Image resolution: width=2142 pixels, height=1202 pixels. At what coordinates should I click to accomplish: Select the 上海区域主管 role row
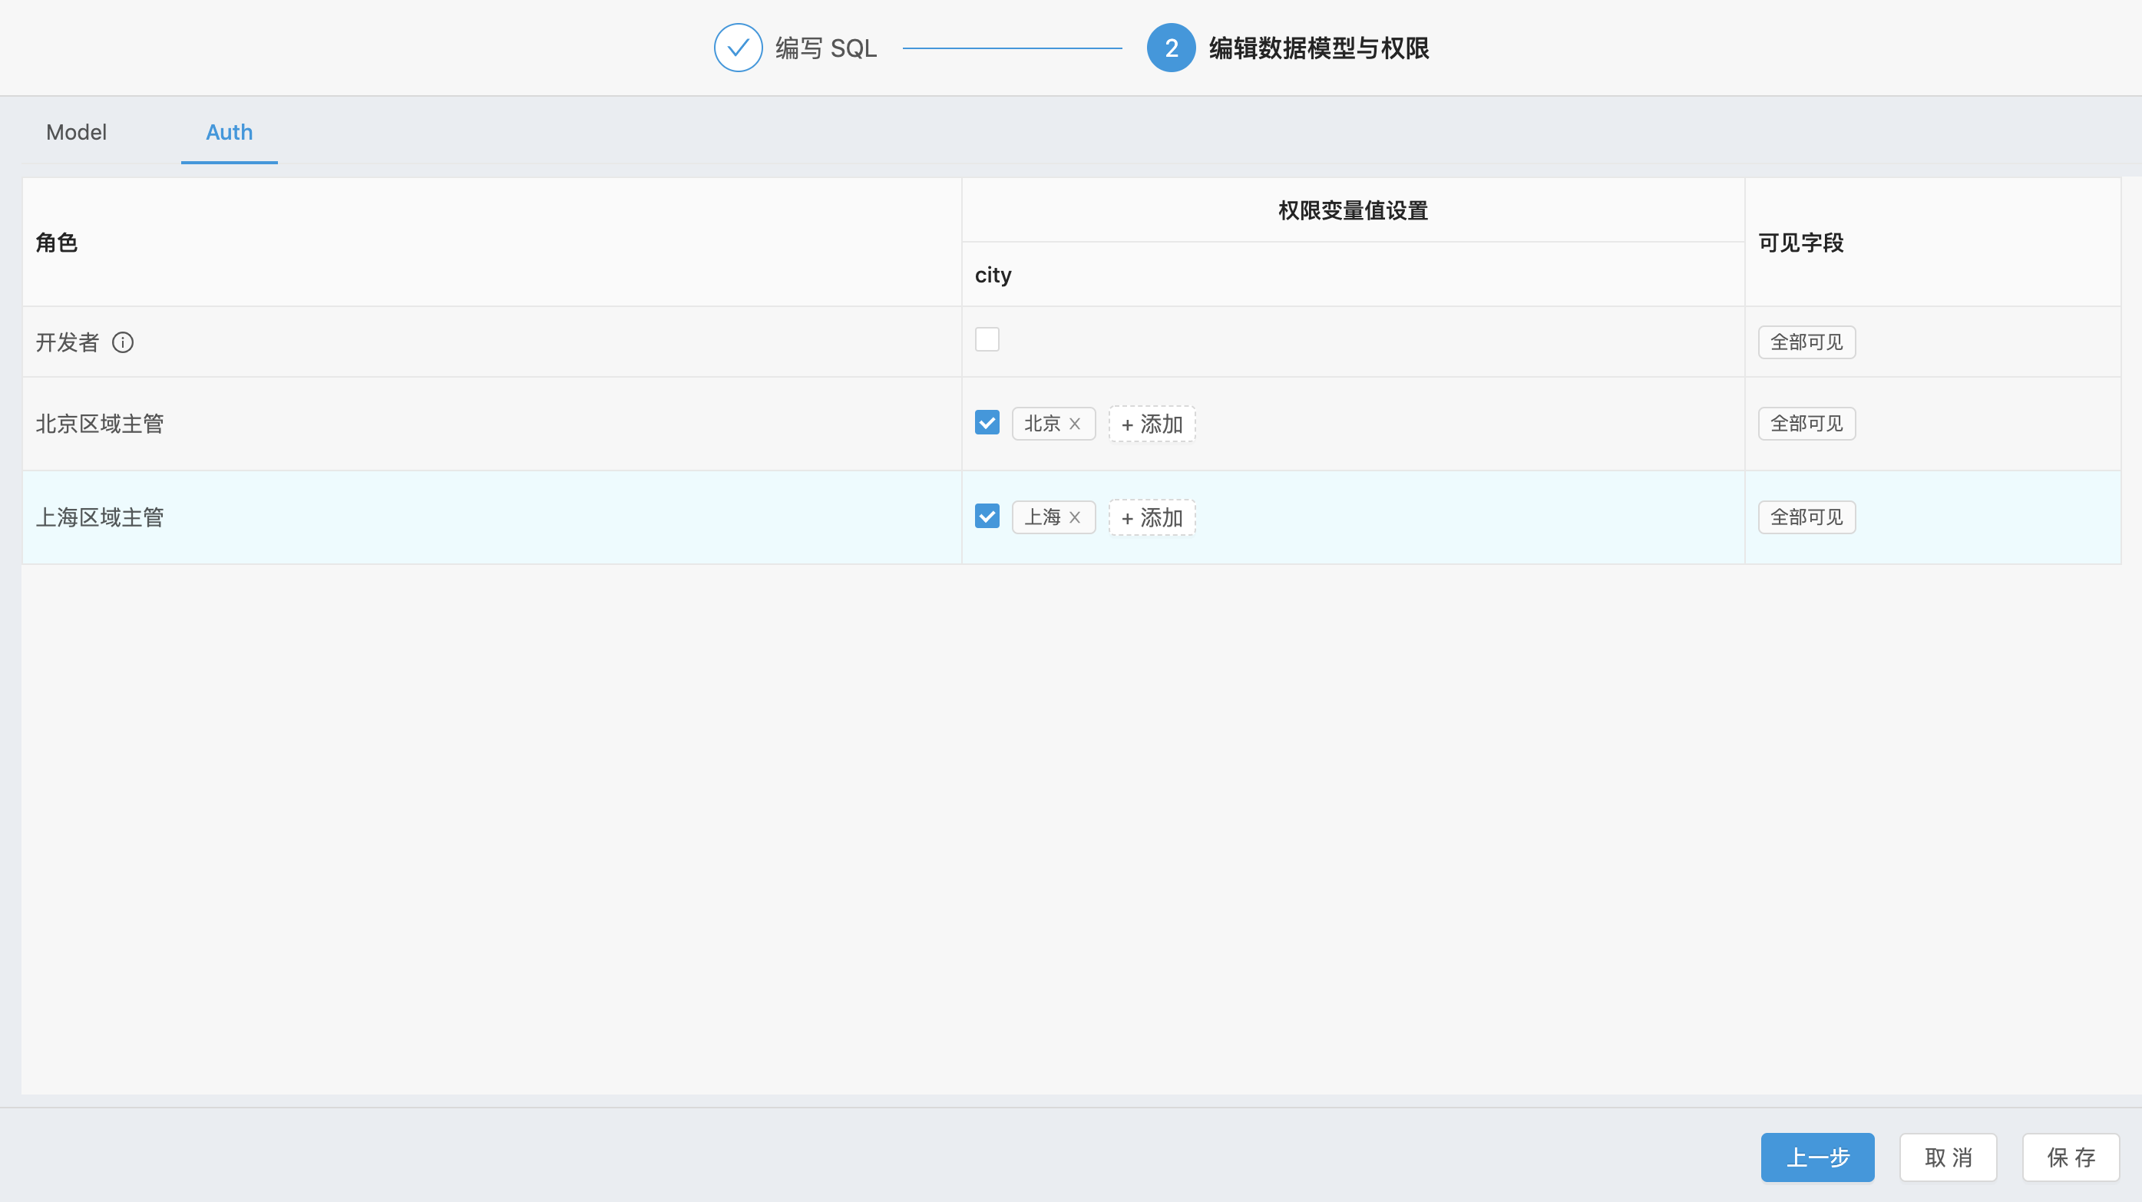tap(100, 517)
